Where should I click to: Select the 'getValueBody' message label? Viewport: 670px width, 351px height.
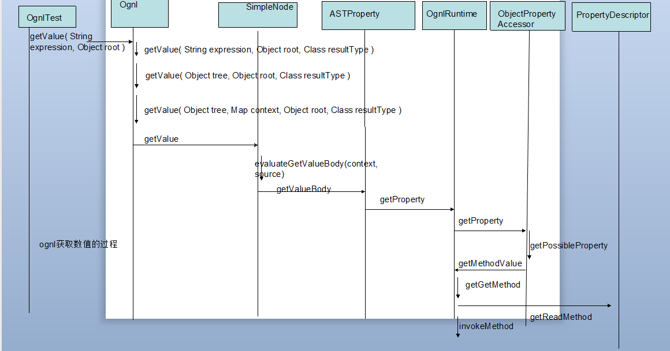point(304,188)
